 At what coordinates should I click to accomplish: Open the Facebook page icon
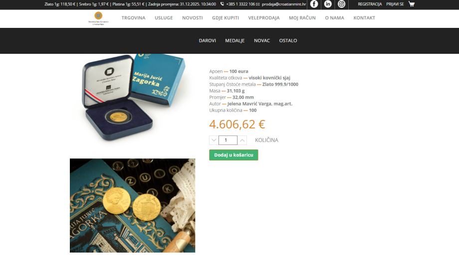[314, 4]
